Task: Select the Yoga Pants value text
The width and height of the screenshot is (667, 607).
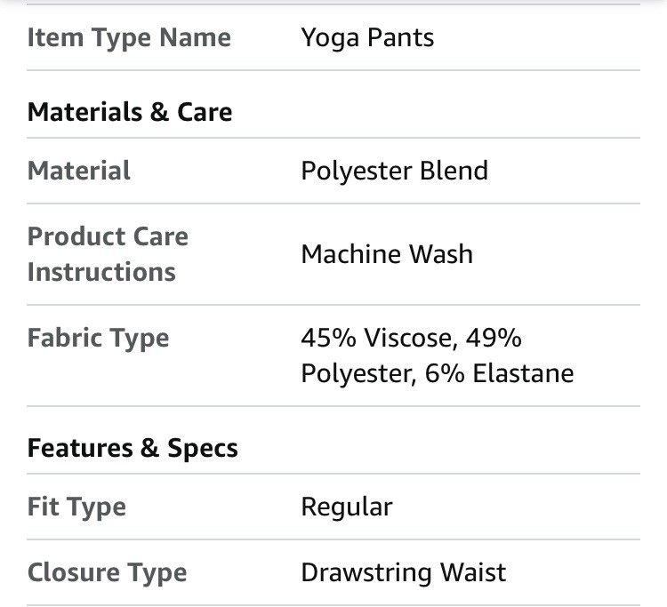Action: pos(367,38)
